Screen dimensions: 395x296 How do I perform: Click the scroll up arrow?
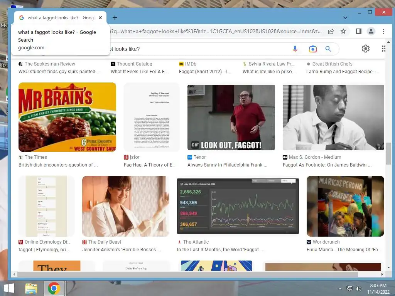(388, 42)
